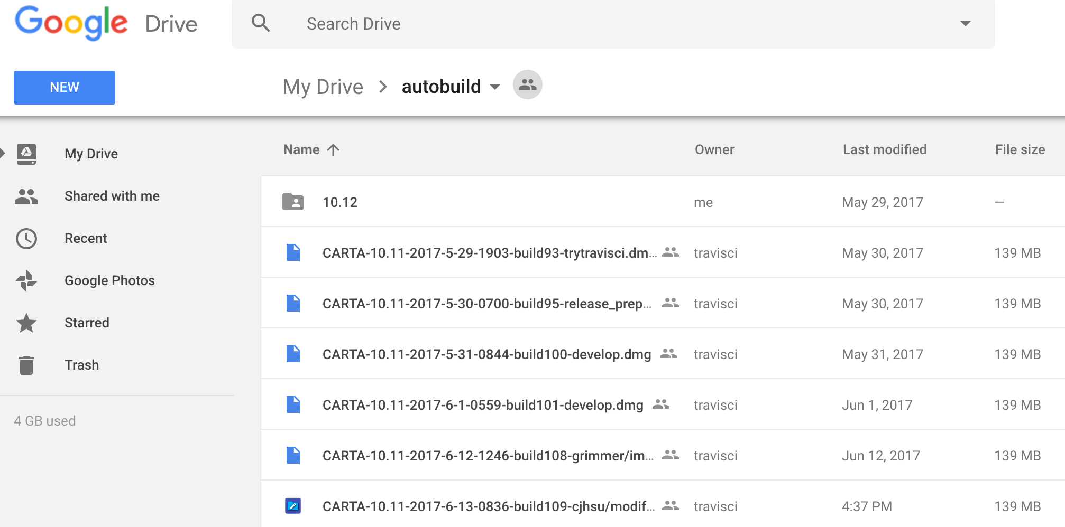Screen dimensions: 1065x527
Task: Open the Recent section
Action: (x=86, y=238)
